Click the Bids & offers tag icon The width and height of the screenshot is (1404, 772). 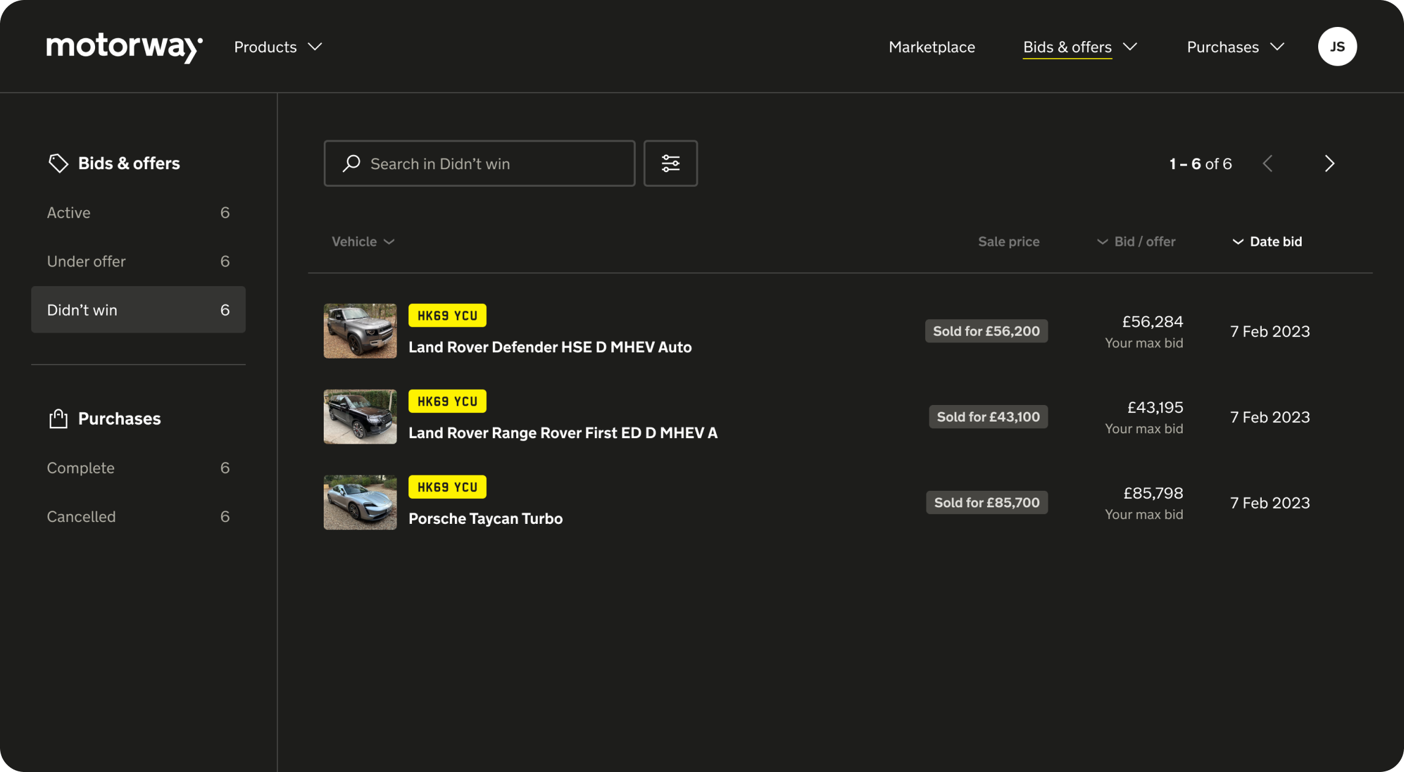click(x=58, y=163)
